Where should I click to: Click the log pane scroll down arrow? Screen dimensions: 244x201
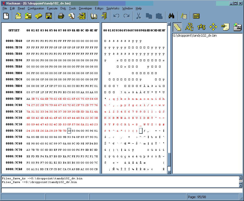[x=241, y=185]
